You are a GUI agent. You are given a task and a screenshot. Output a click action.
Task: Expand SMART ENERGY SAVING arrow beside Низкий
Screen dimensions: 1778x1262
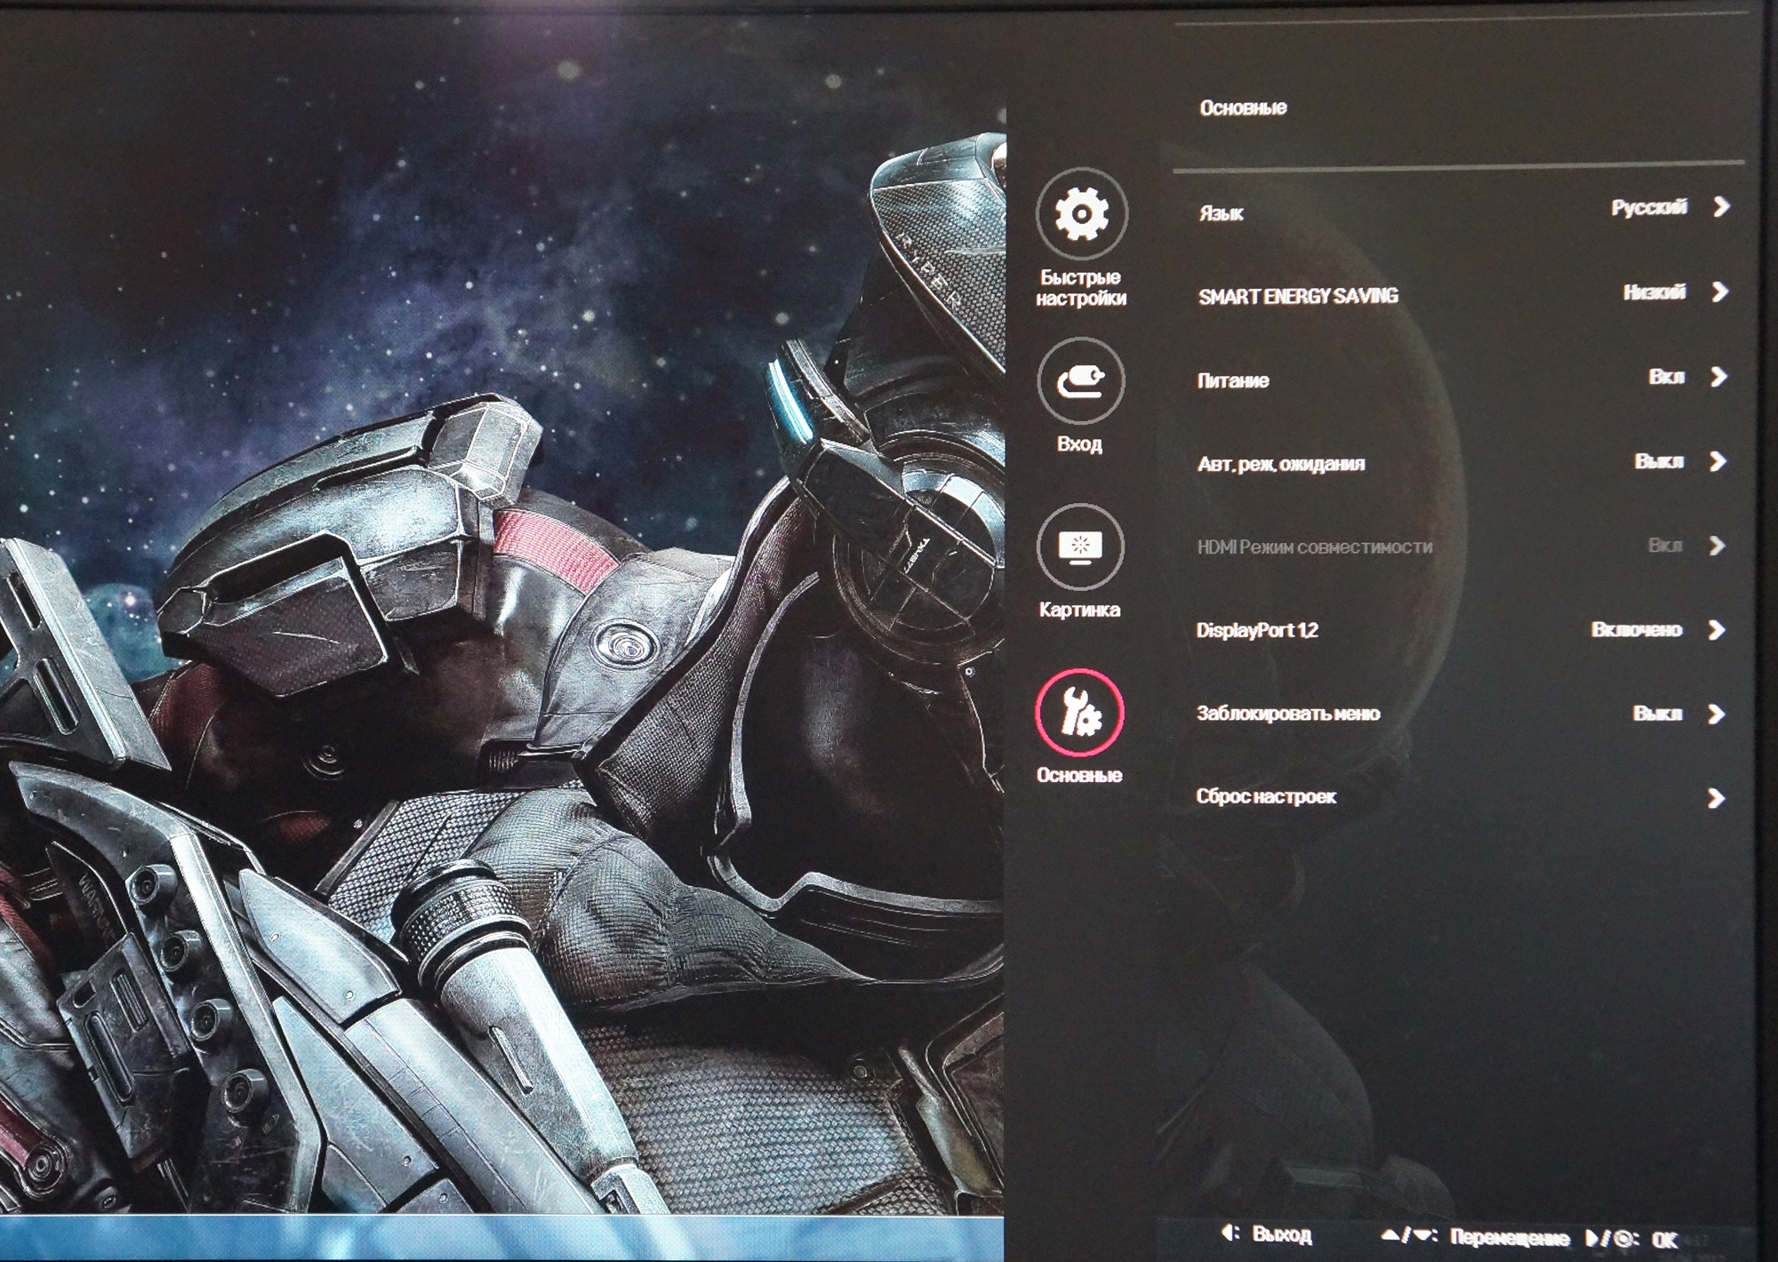coord(1720,292)
